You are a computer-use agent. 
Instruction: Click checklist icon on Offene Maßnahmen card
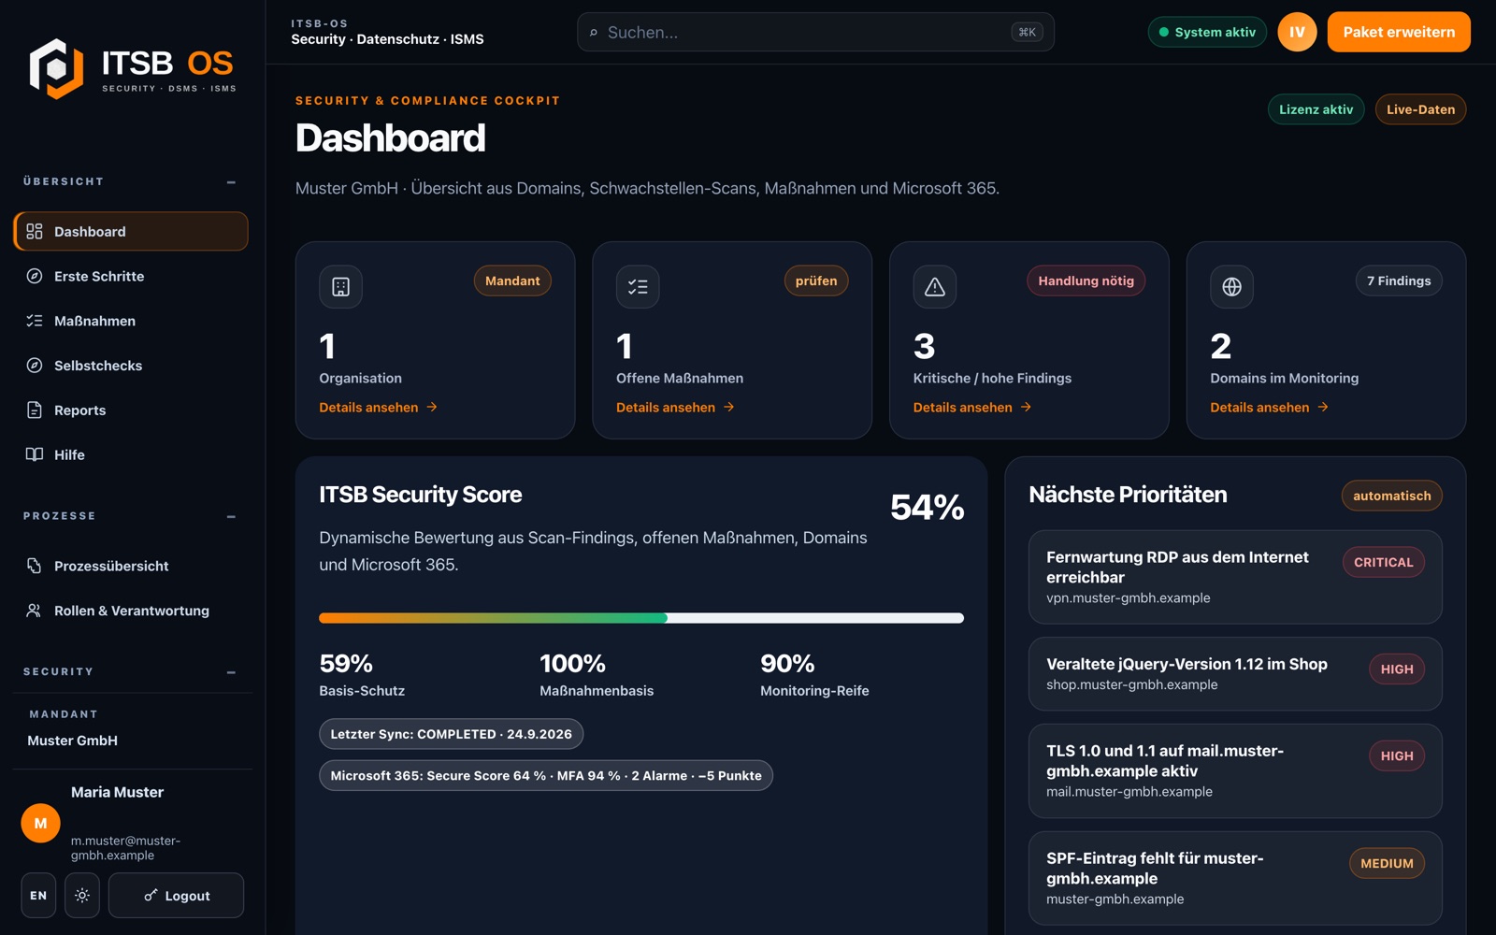638,287
